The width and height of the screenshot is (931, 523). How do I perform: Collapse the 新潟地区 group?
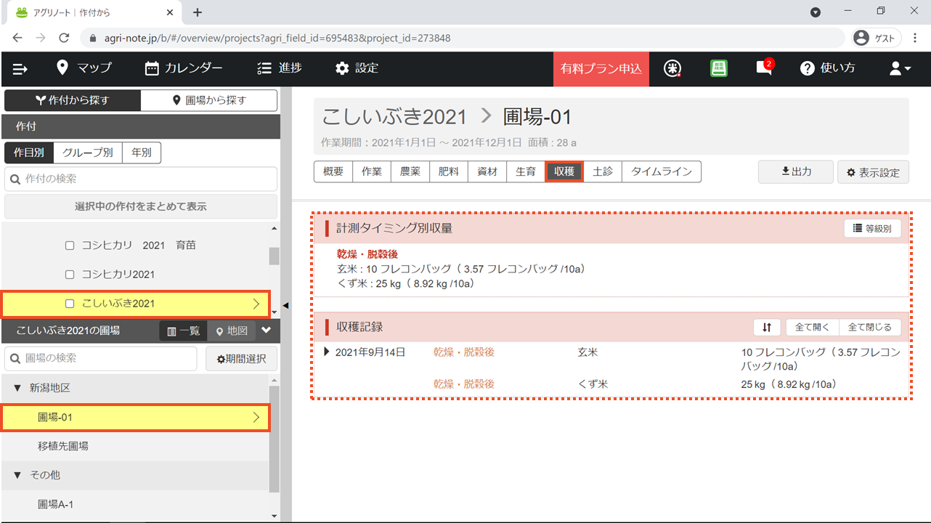tap(17, 389)
